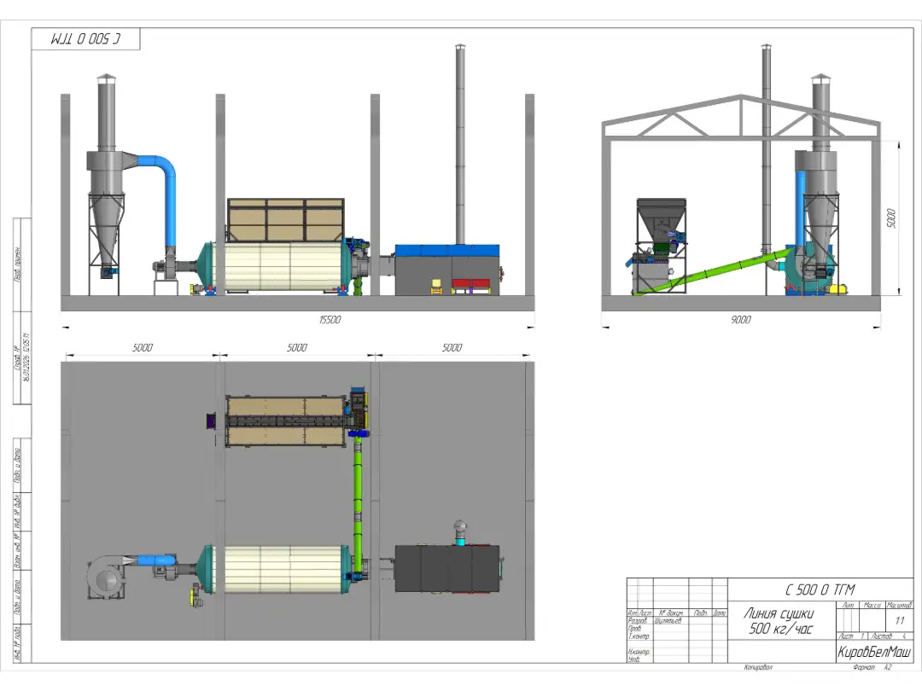Click the КировБелМаш company name in title block
The width and height of the screenshot is (922, 691).
[x=873, y=653]
